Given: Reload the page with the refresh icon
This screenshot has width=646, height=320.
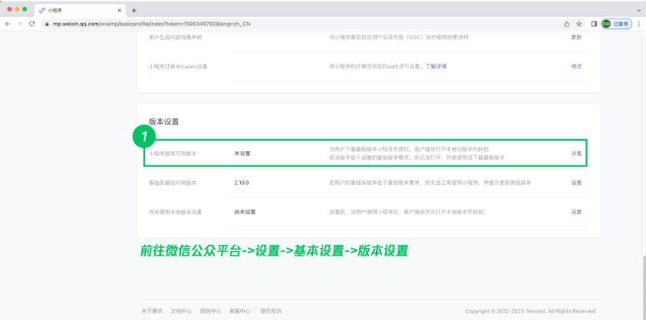Looking at the screenshot, I should point(31,24).
